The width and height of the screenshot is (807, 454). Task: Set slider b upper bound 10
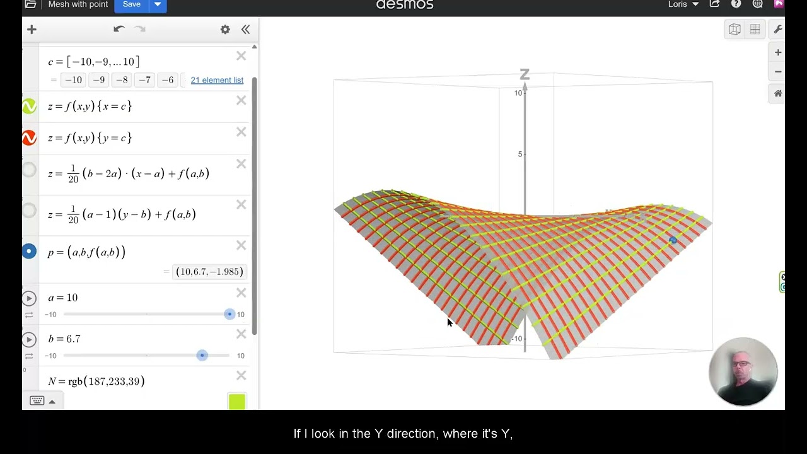(x=240, y=356)
